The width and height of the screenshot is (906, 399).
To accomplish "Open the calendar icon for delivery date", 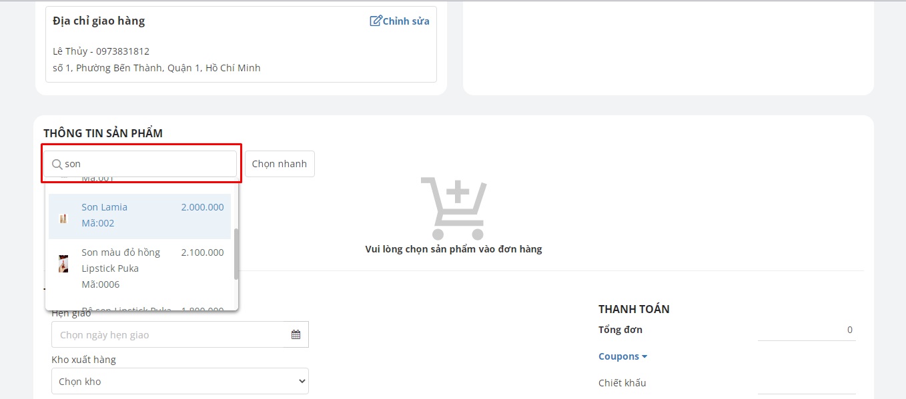I will [296, 335].
